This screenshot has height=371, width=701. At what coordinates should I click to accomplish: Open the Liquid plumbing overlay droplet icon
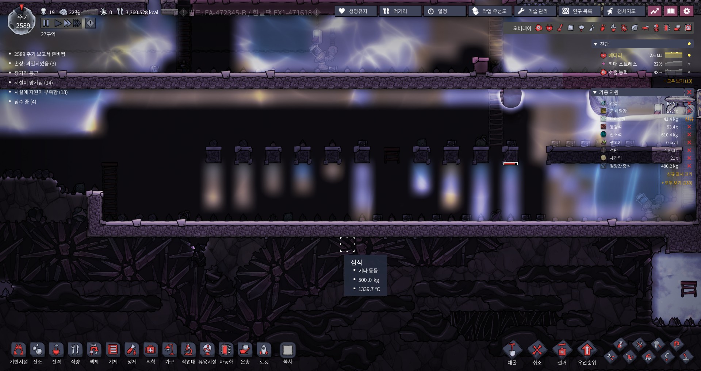[592, 28]
